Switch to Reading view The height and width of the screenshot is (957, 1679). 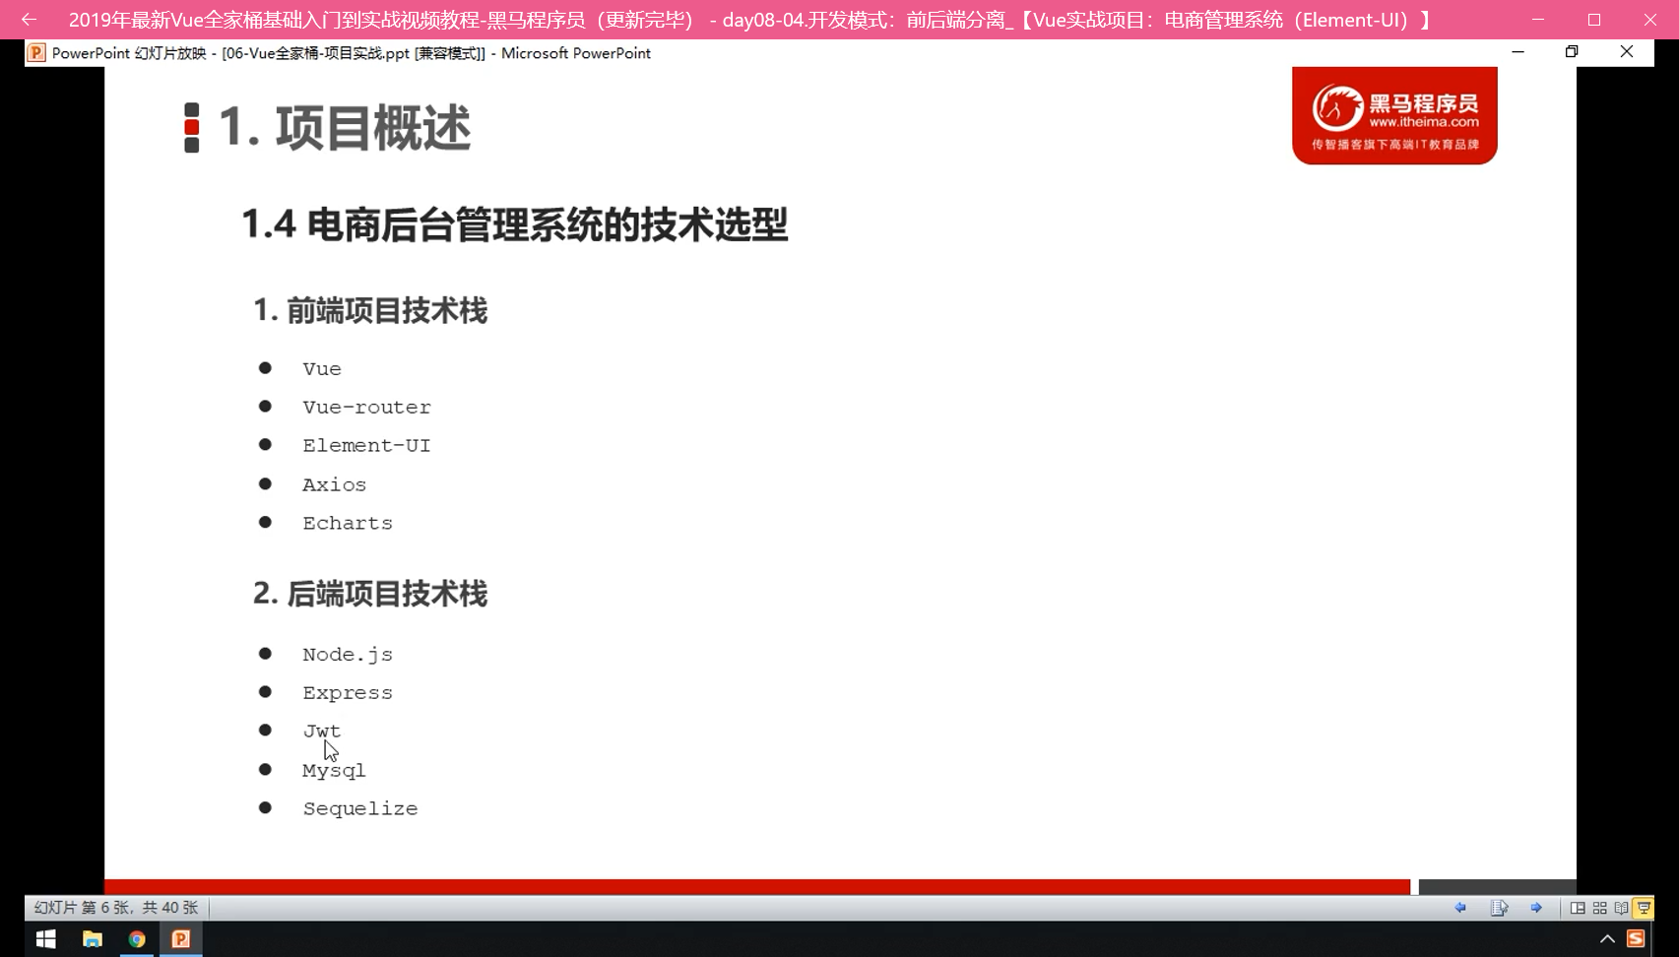[1621, 908]
